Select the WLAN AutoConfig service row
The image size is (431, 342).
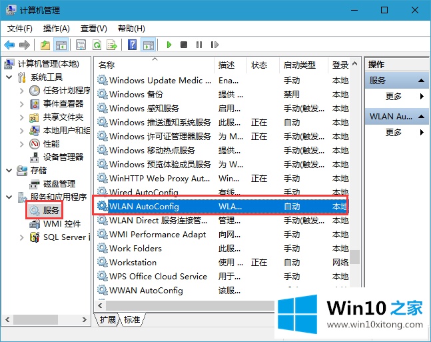point(222,207)
